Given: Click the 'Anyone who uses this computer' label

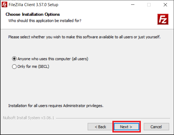Looking at the screenshot, I should pyautogui.click(x=53, y=59).
